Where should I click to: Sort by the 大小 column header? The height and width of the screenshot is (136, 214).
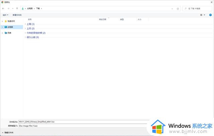[x=139, y=19]
